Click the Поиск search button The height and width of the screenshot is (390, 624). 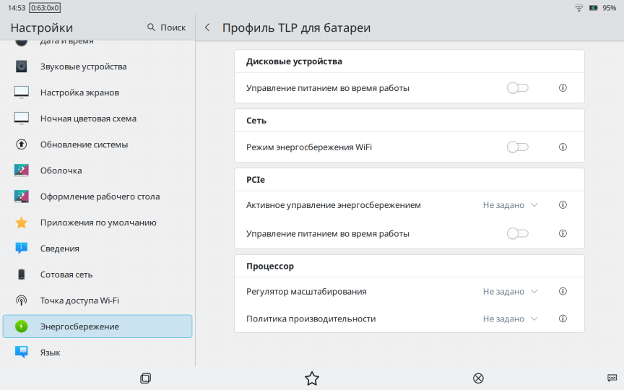(x=166, y=27)
